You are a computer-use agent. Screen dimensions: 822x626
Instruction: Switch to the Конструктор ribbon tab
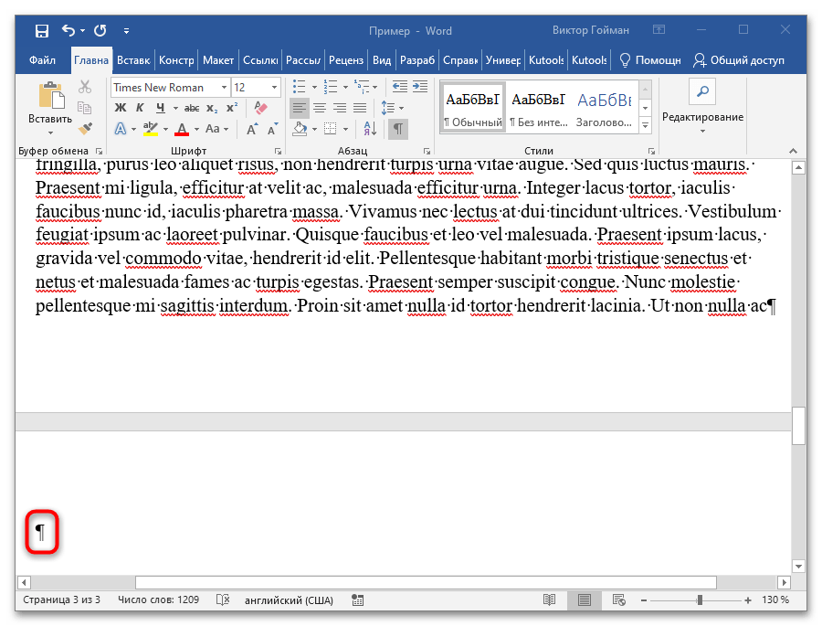pos(176,60)
